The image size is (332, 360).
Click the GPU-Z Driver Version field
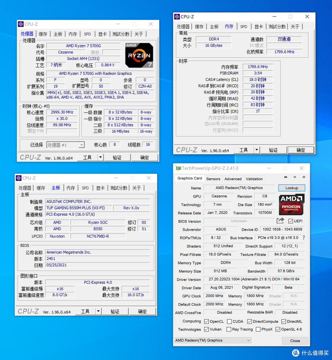254,279
